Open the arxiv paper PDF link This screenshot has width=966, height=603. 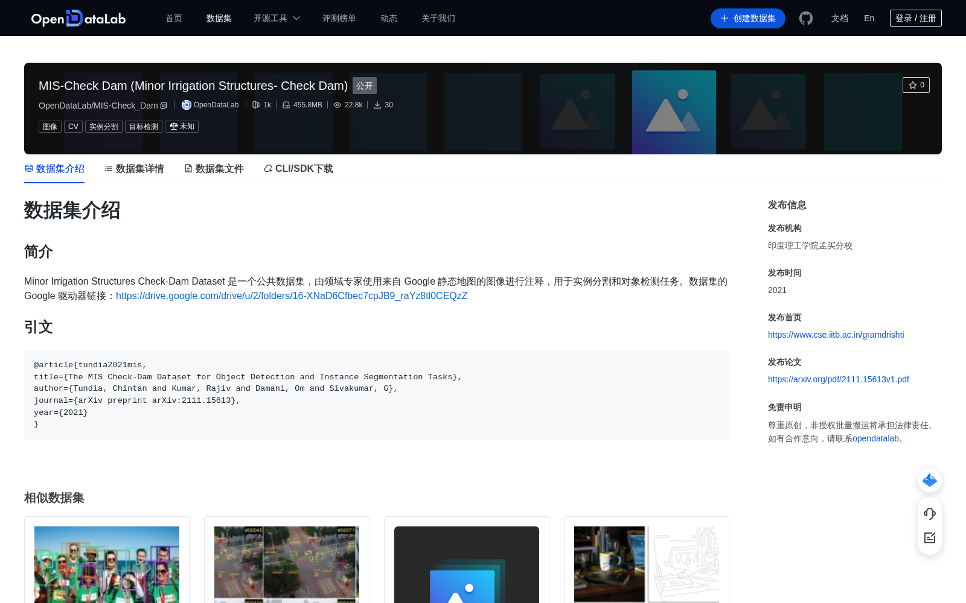pos(838,379)
